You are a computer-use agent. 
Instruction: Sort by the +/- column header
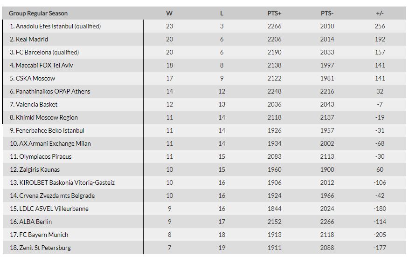(380, 13)
